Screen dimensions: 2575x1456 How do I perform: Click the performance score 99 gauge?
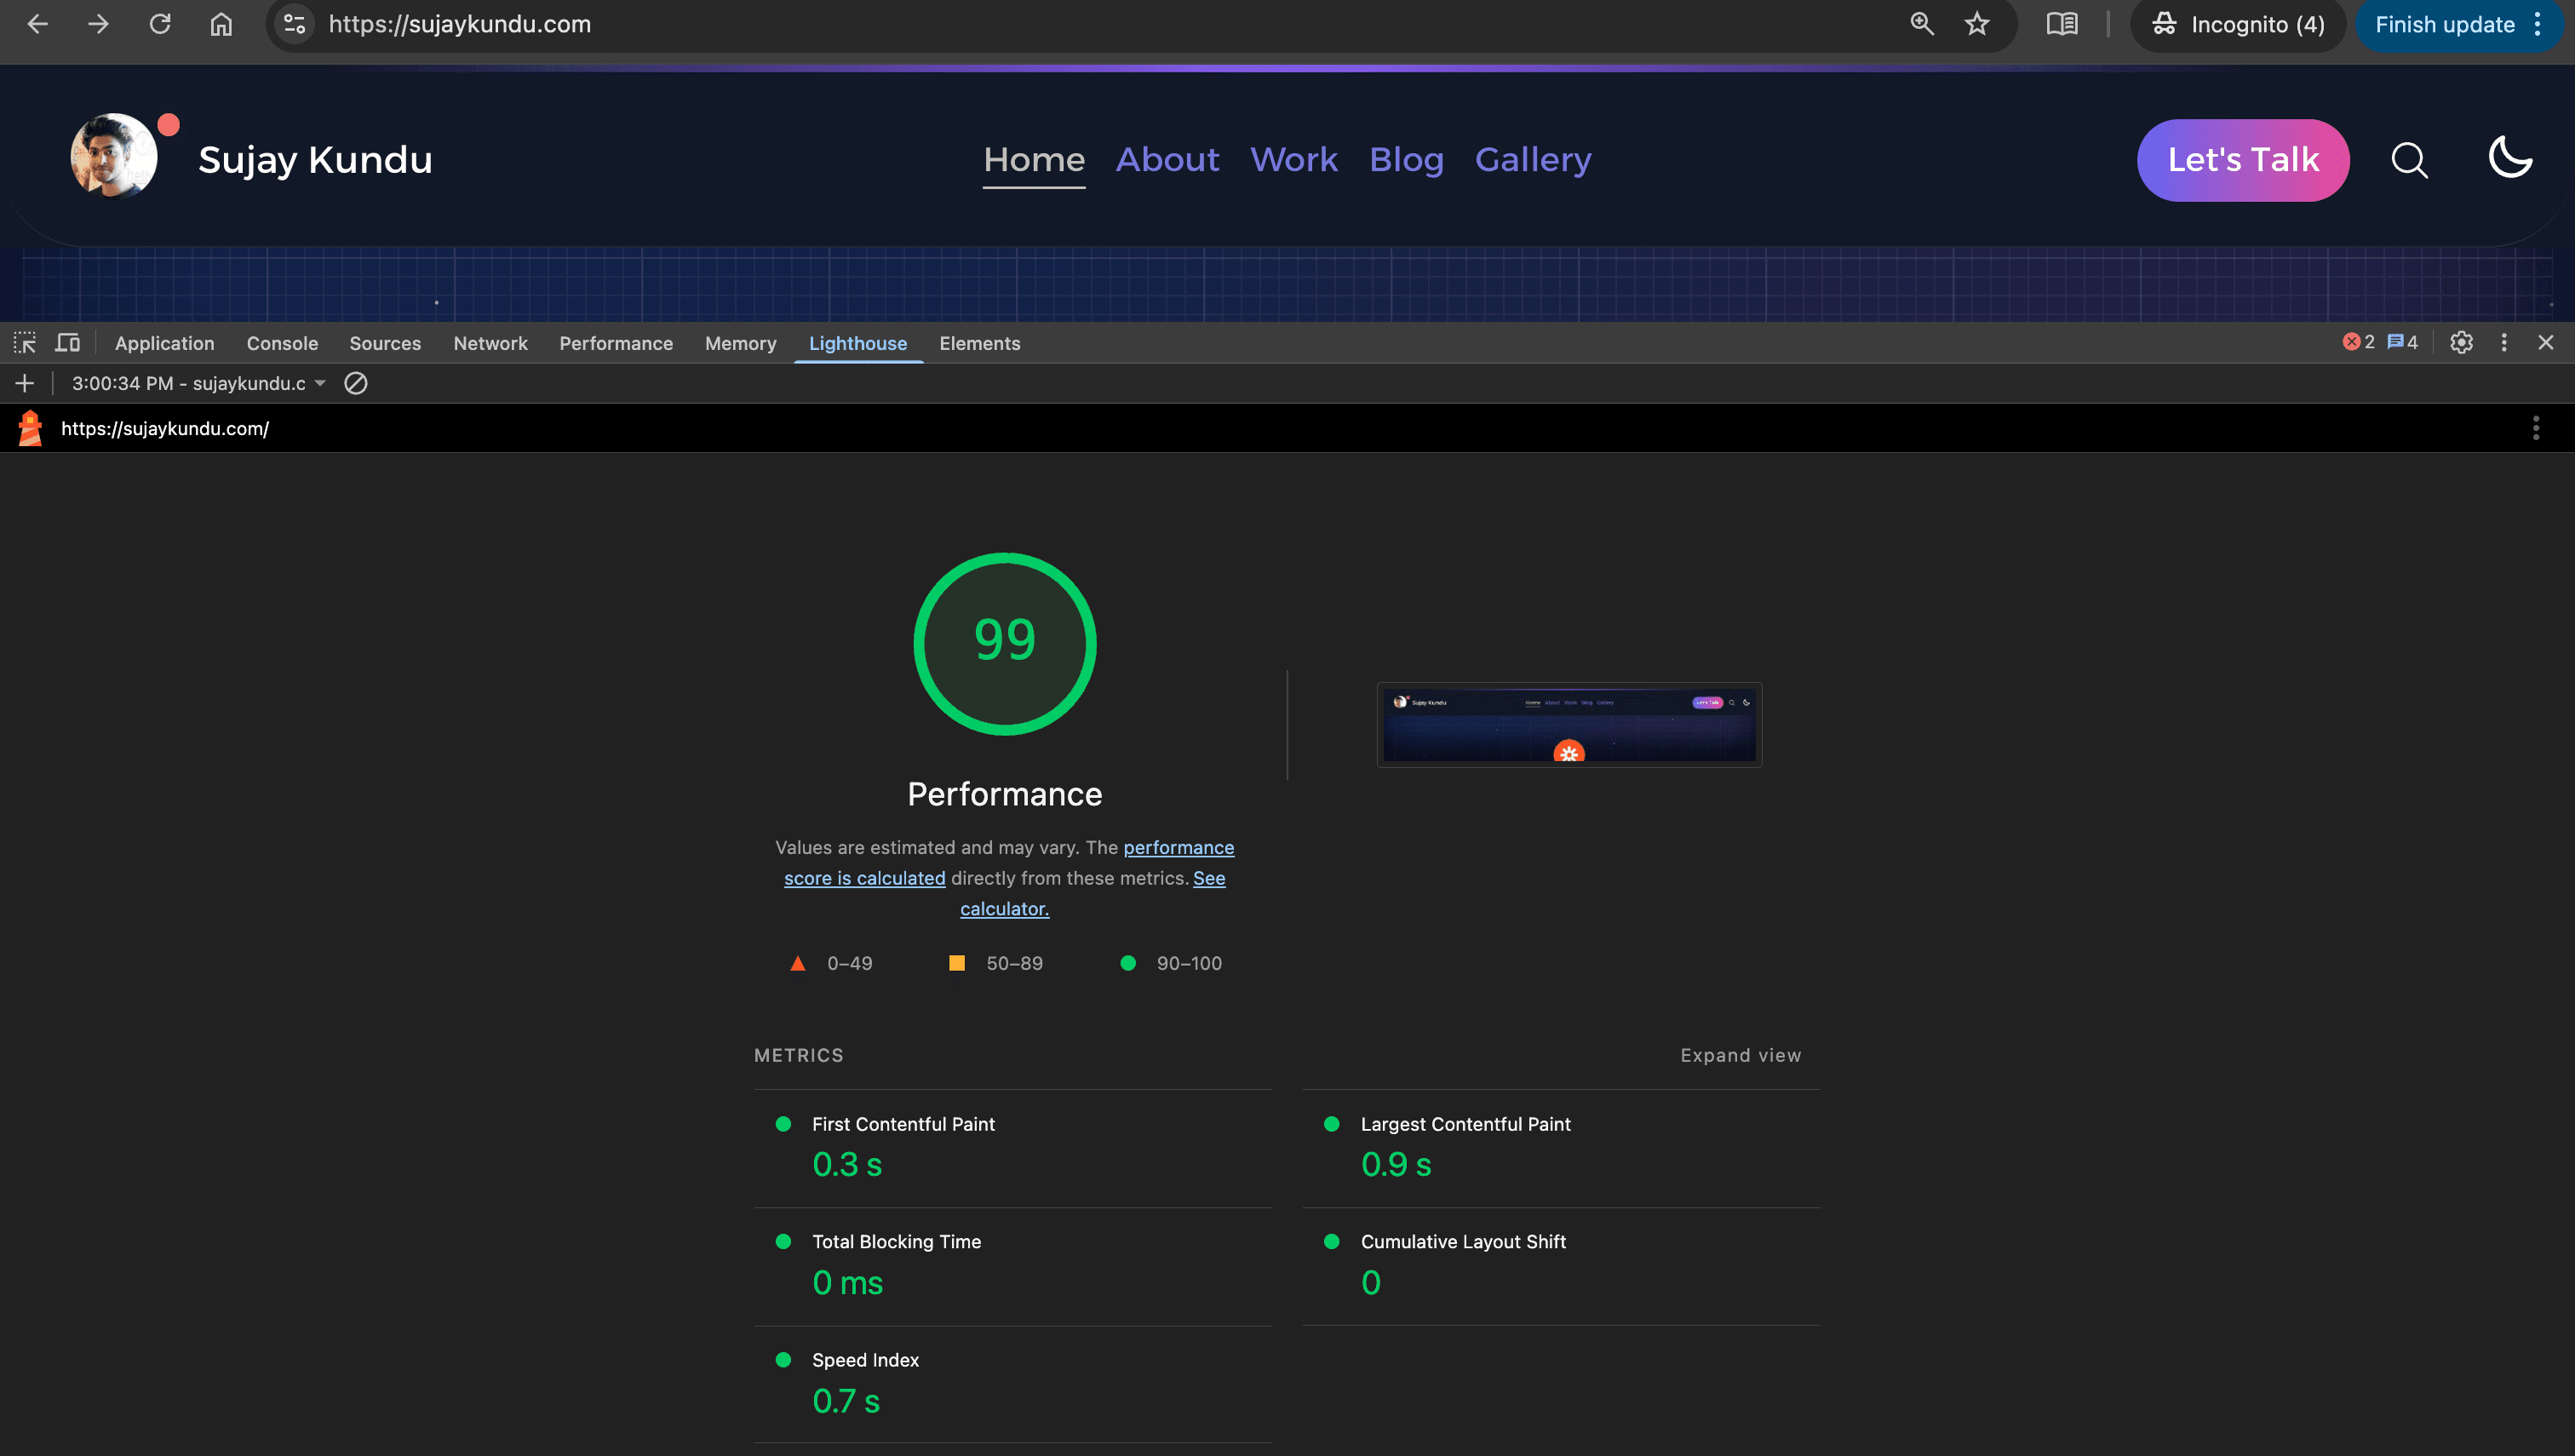[1005, 643]
